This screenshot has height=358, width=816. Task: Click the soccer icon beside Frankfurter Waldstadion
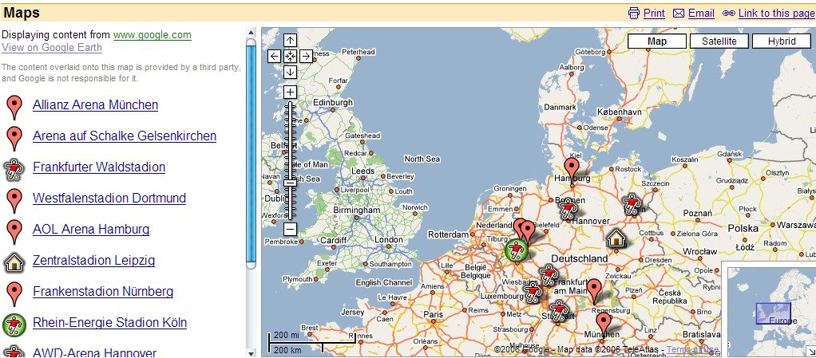pyautogui.click(x=14, y=169)
